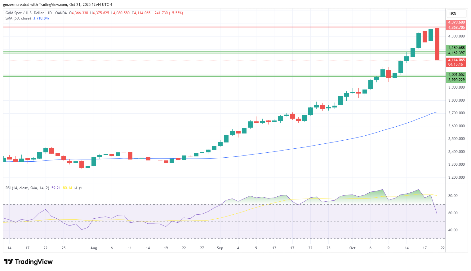Click the Sep label on the time axis
Screen dimensions: 471x271
tap(220, 248)
